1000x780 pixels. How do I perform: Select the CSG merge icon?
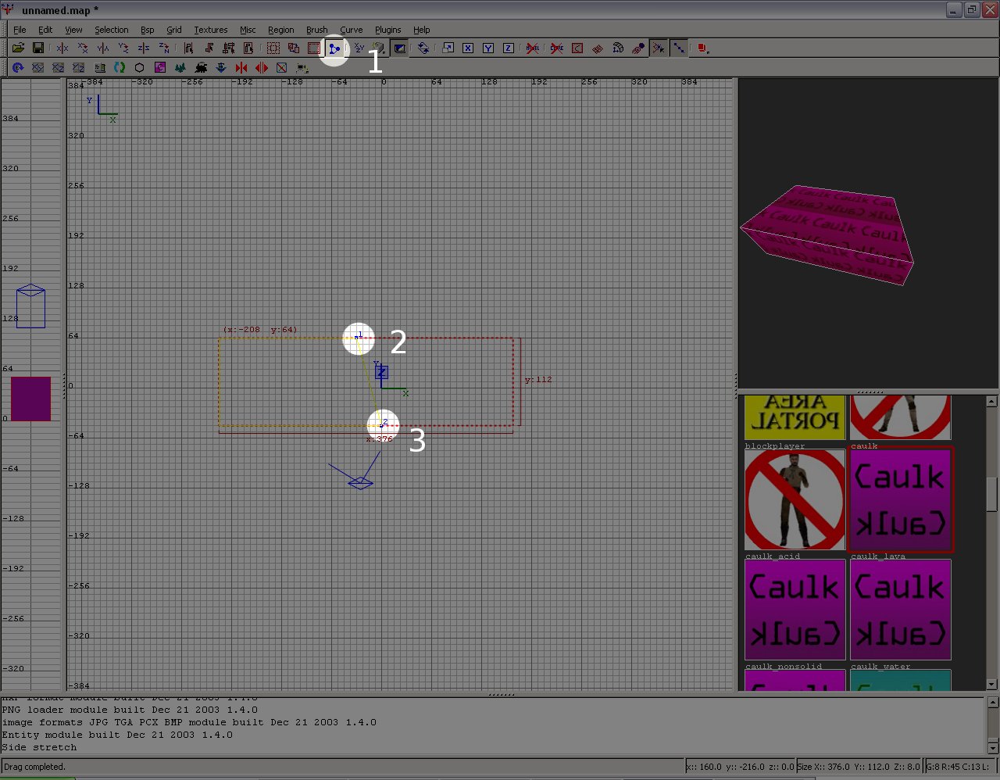(293, 48)
